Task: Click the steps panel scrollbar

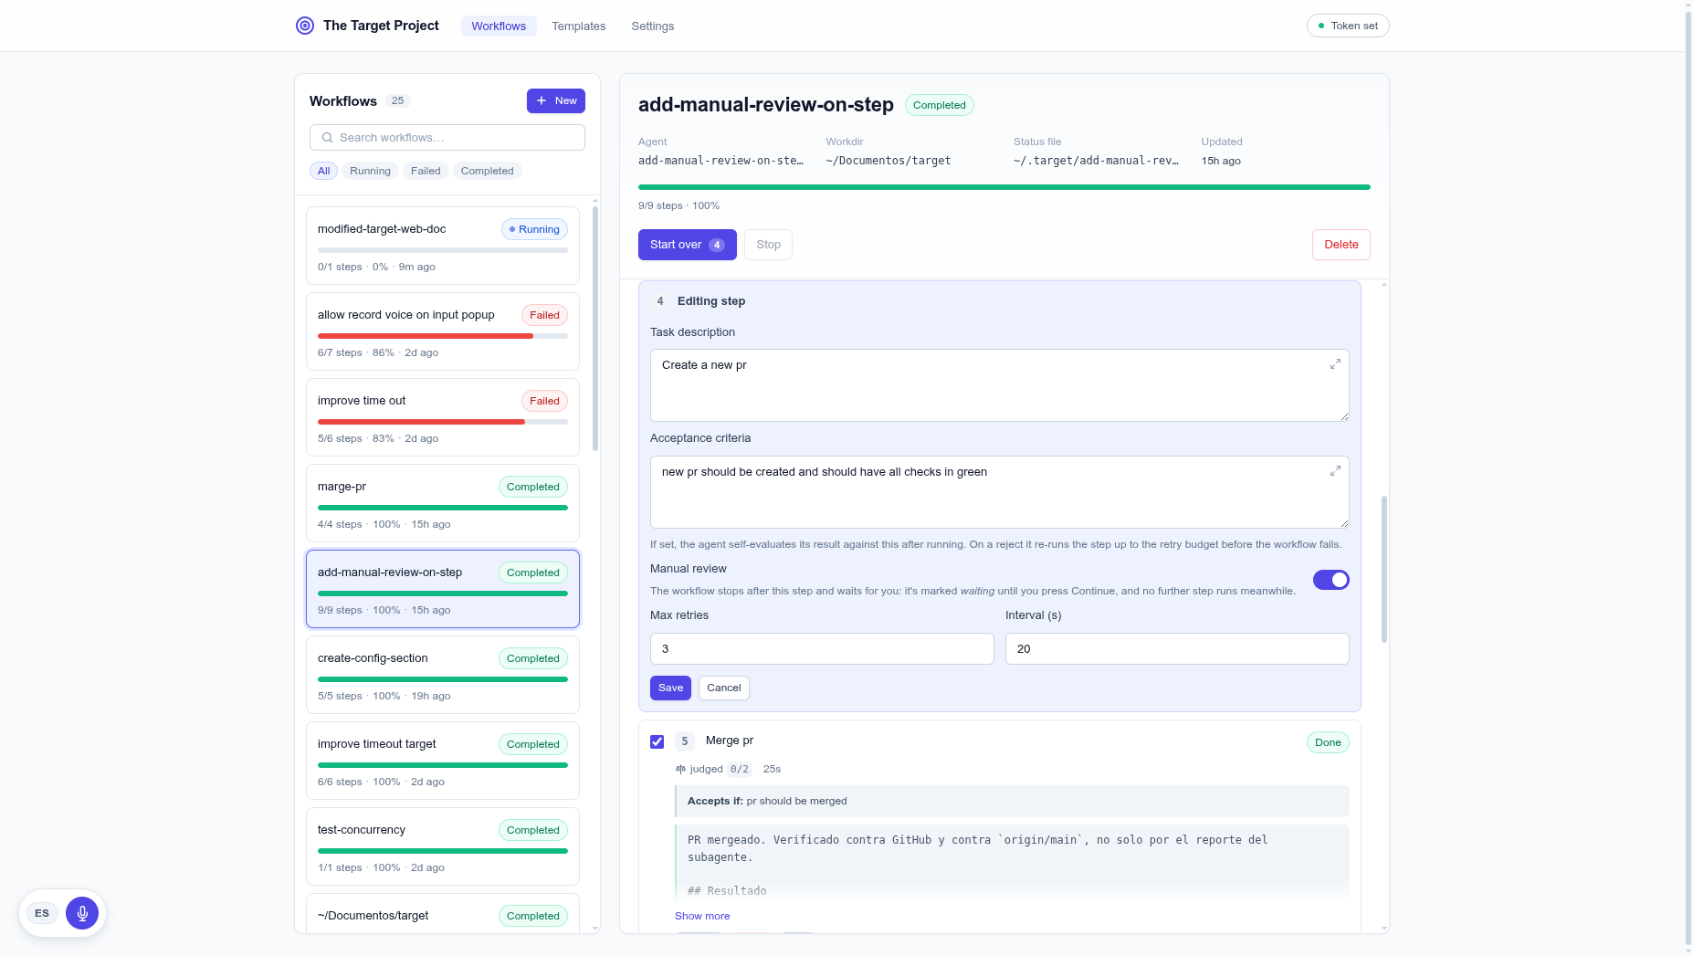Action: tap(1384, 570)
